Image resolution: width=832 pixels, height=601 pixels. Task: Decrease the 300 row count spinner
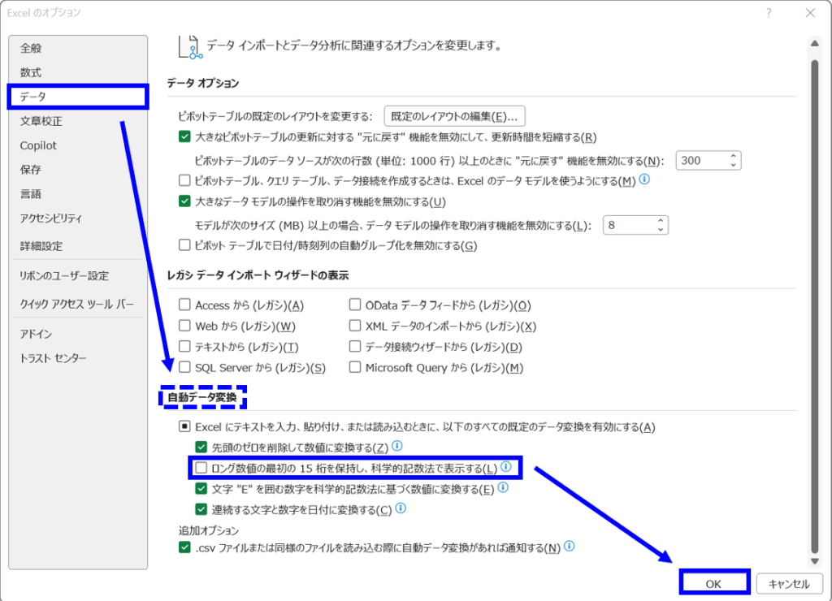(x=733, y=164)
